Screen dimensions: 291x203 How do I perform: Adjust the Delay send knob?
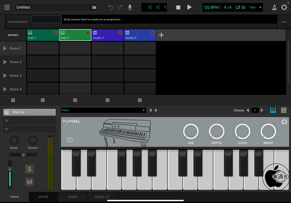[14, 140]
